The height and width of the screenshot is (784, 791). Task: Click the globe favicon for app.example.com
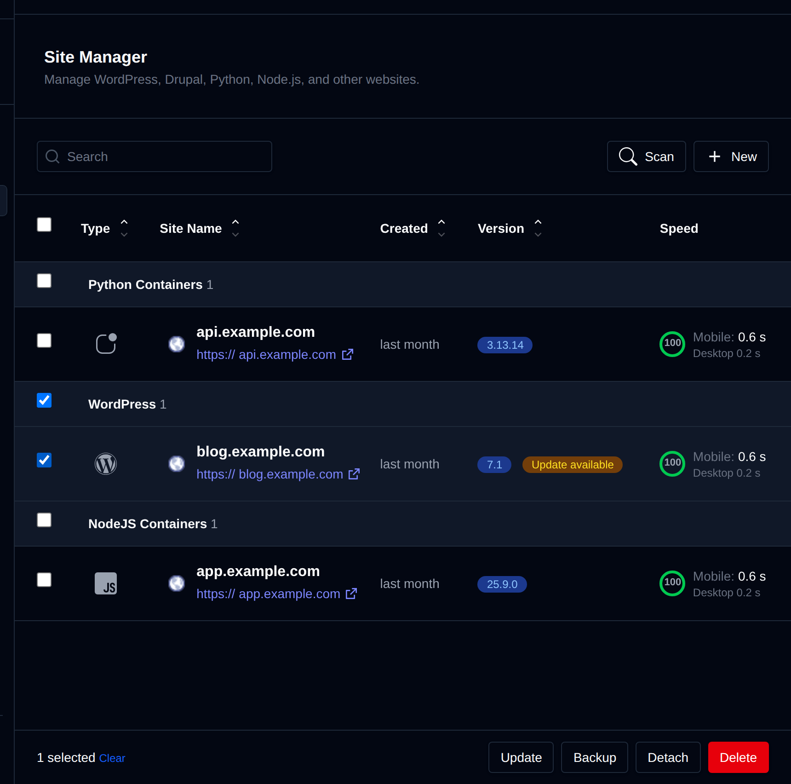177,583
